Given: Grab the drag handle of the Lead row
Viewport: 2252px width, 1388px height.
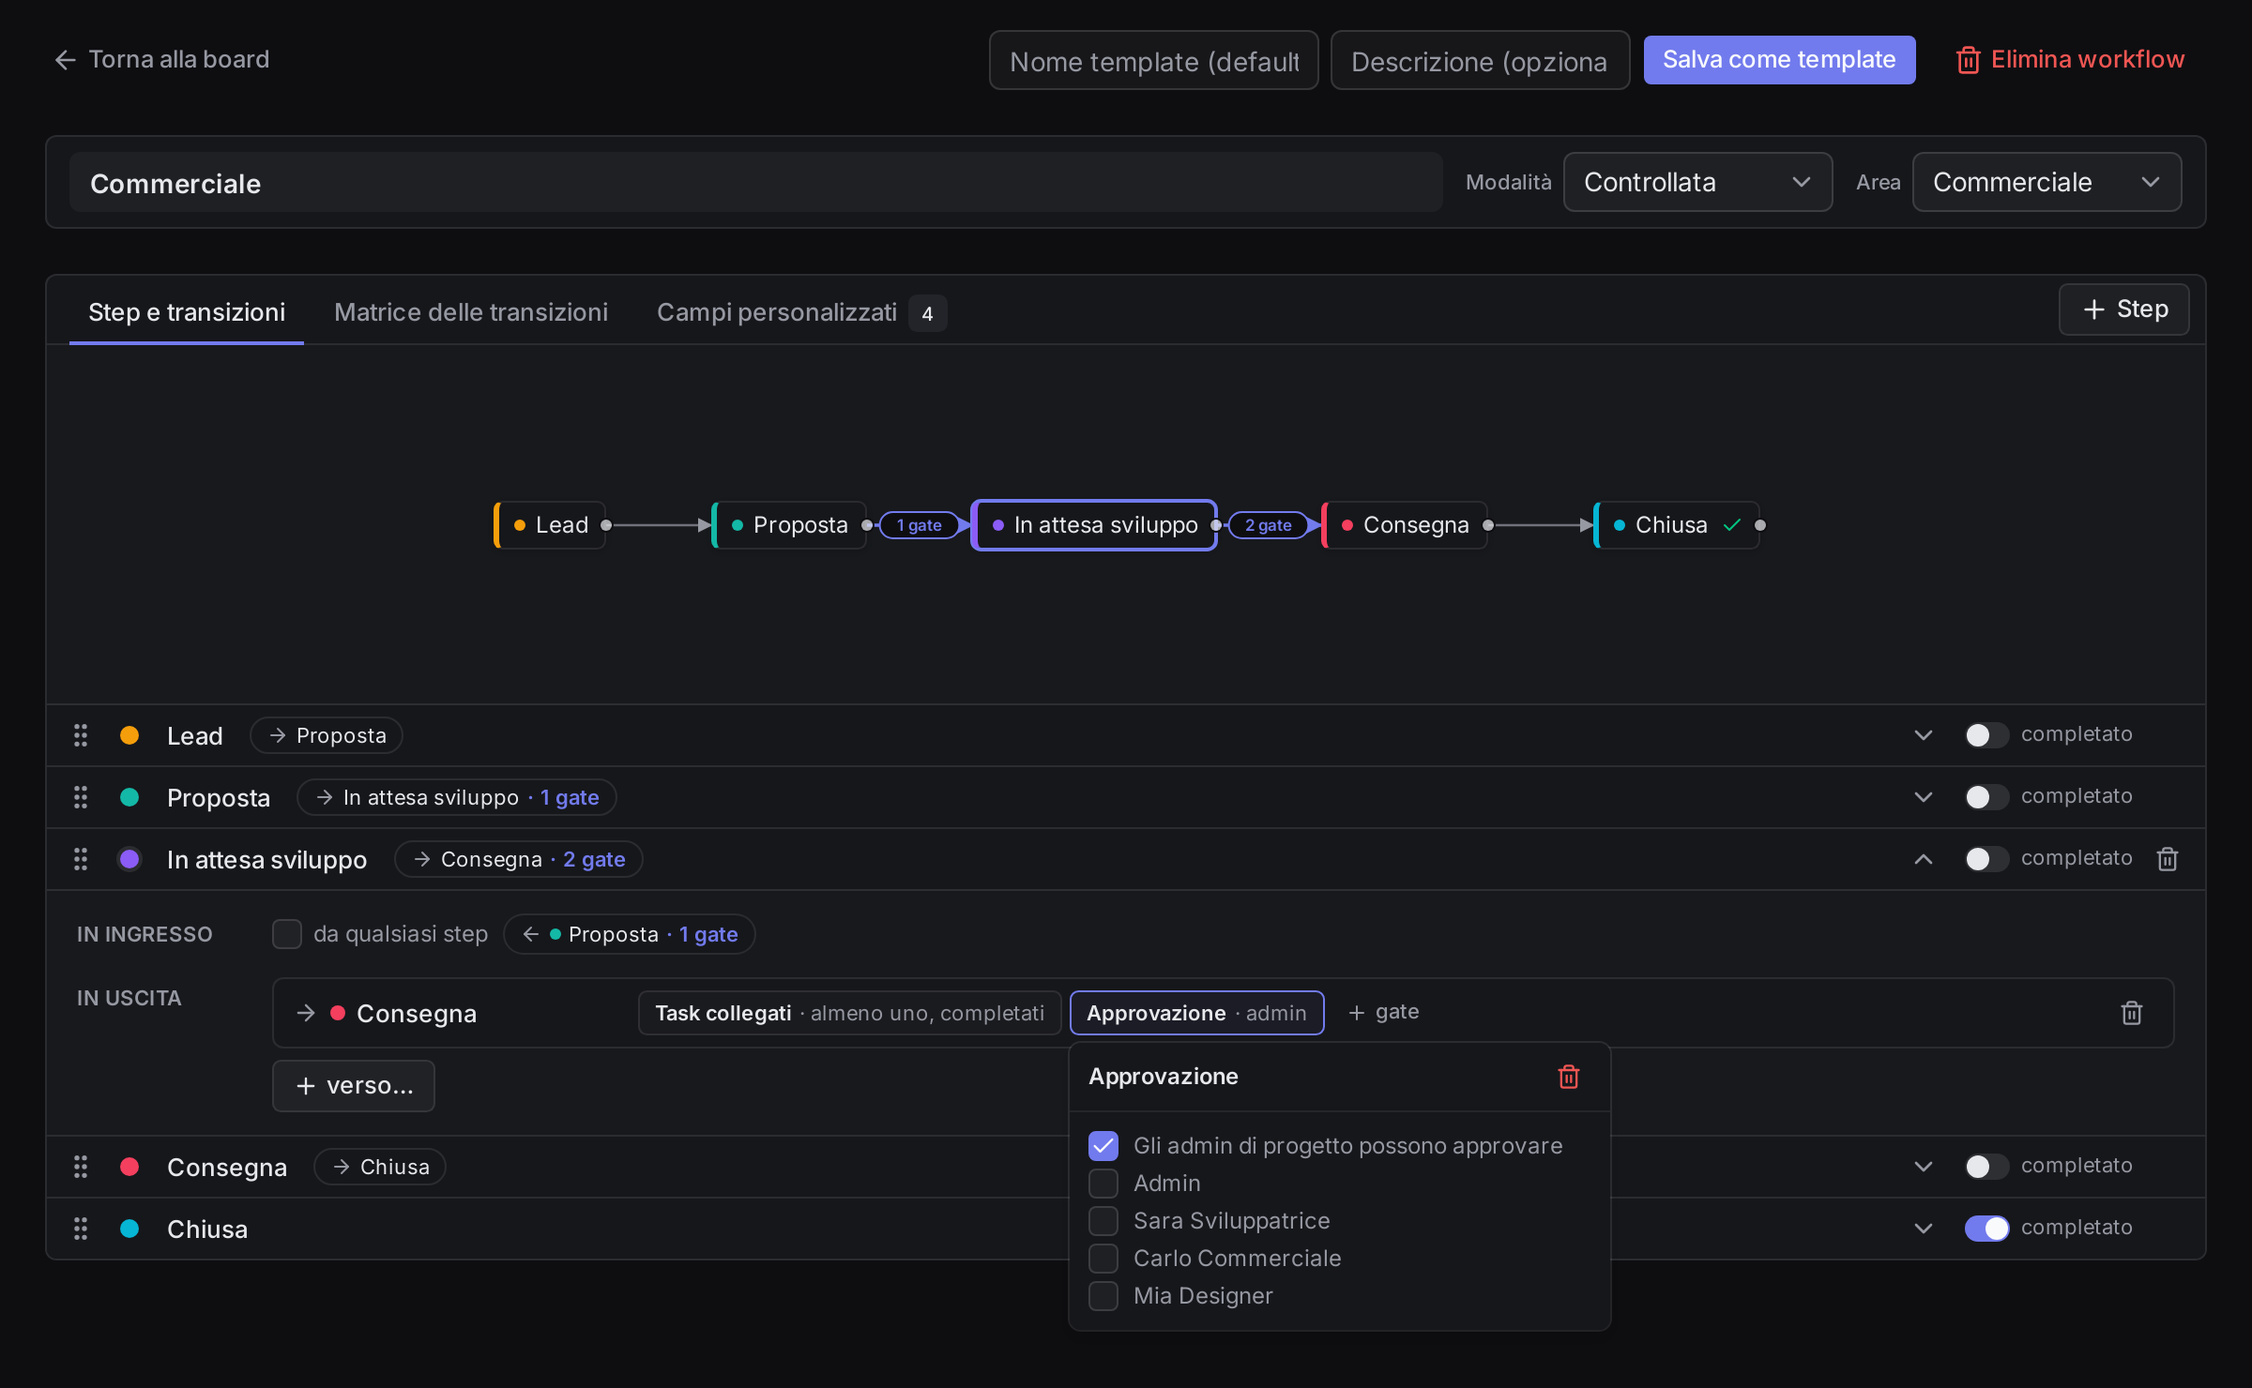Looking at the screenshot, I should point(81,735).
